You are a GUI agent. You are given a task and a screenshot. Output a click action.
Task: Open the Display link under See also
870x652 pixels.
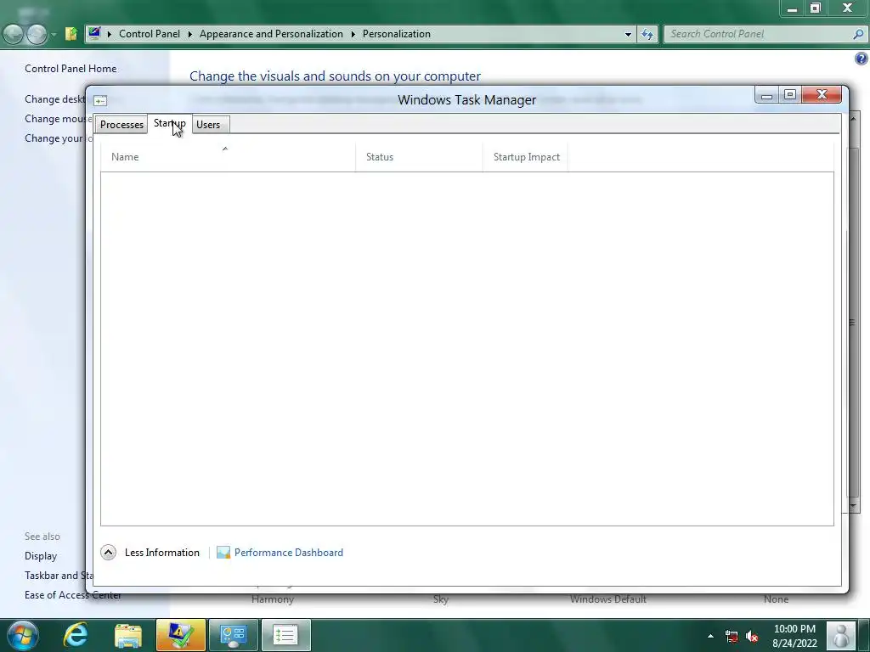41,556
